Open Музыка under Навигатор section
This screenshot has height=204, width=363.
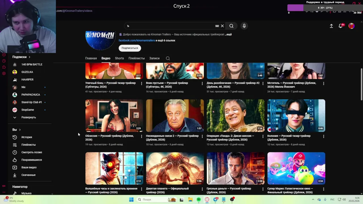pyautogui.click(x=26, y=193)
